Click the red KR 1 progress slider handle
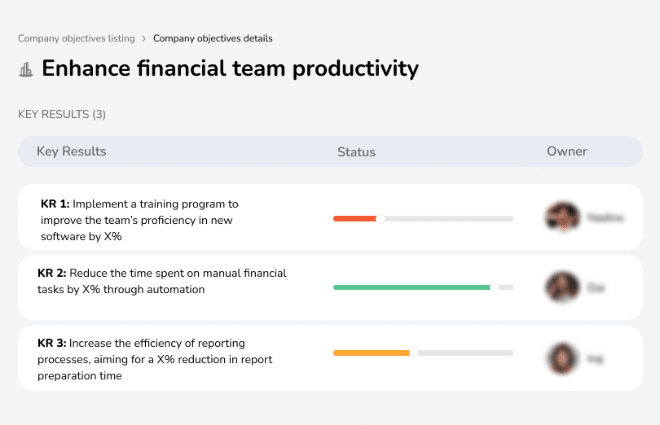The height and width of the screenshot is (425, 660). [380, 219]
